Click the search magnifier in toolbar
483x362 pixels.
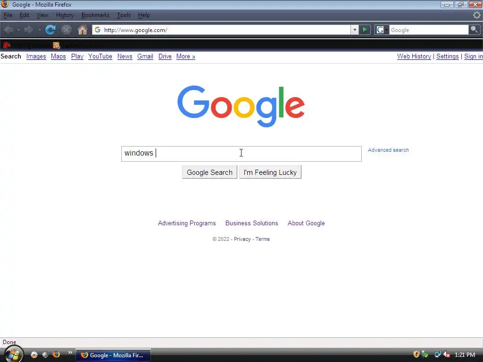click(x=474, y=30)
